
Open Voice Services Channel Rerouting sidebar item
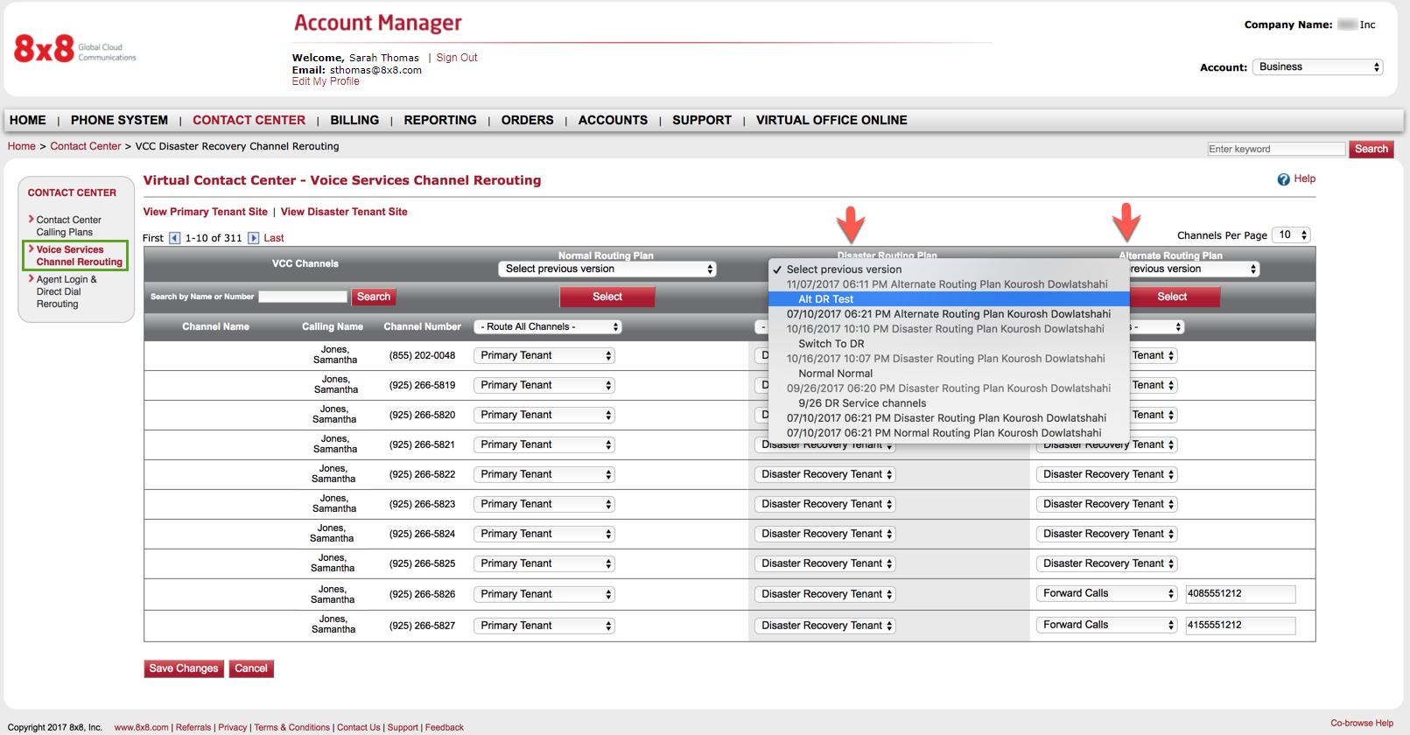coord(78,255)
